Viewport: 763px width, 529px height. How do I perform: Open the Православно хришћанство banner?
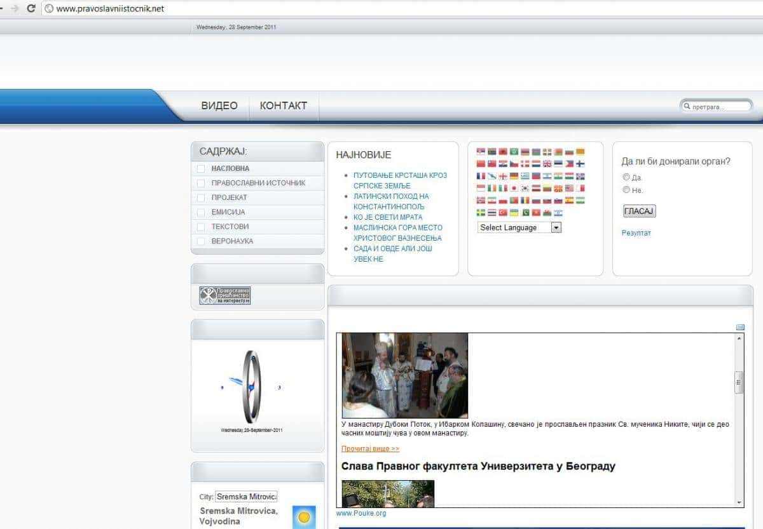coord(225,295)
